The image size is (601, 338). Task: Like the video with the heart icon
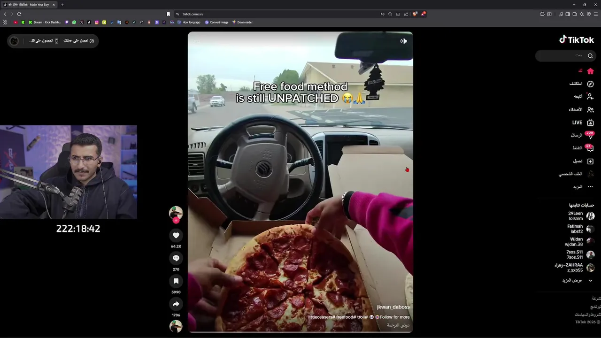(176, 235)
